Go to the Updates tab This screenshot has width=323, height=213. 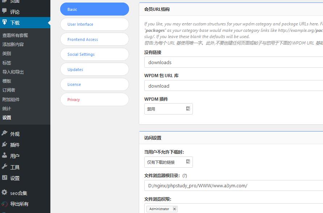click(95, 69)
